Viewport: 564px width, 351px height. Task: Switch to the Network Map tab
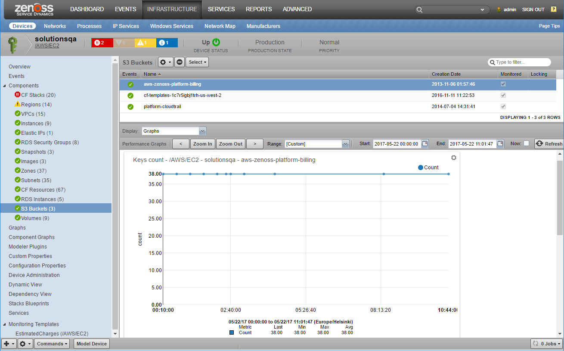[x=220, y=26]
